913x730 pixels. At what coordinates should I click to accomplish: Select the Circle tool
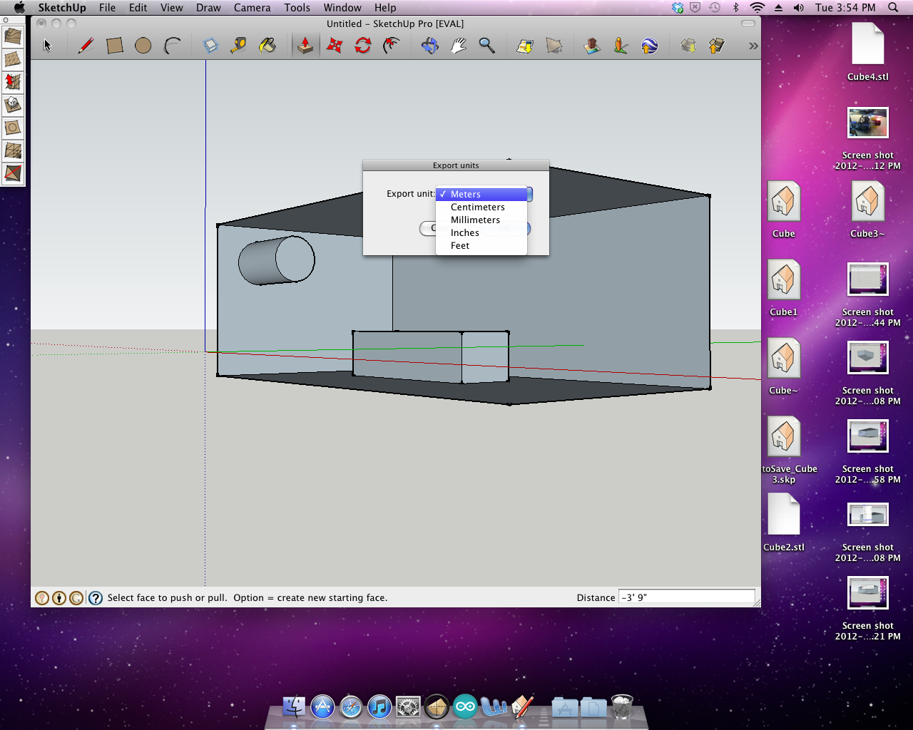click(x=143, y=45)
